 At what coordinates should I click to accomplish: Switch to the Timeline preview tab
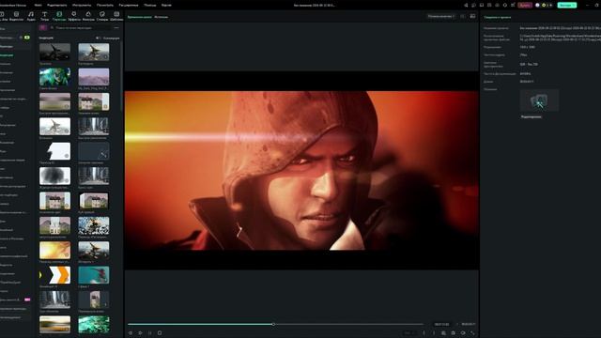coord(140,17)
